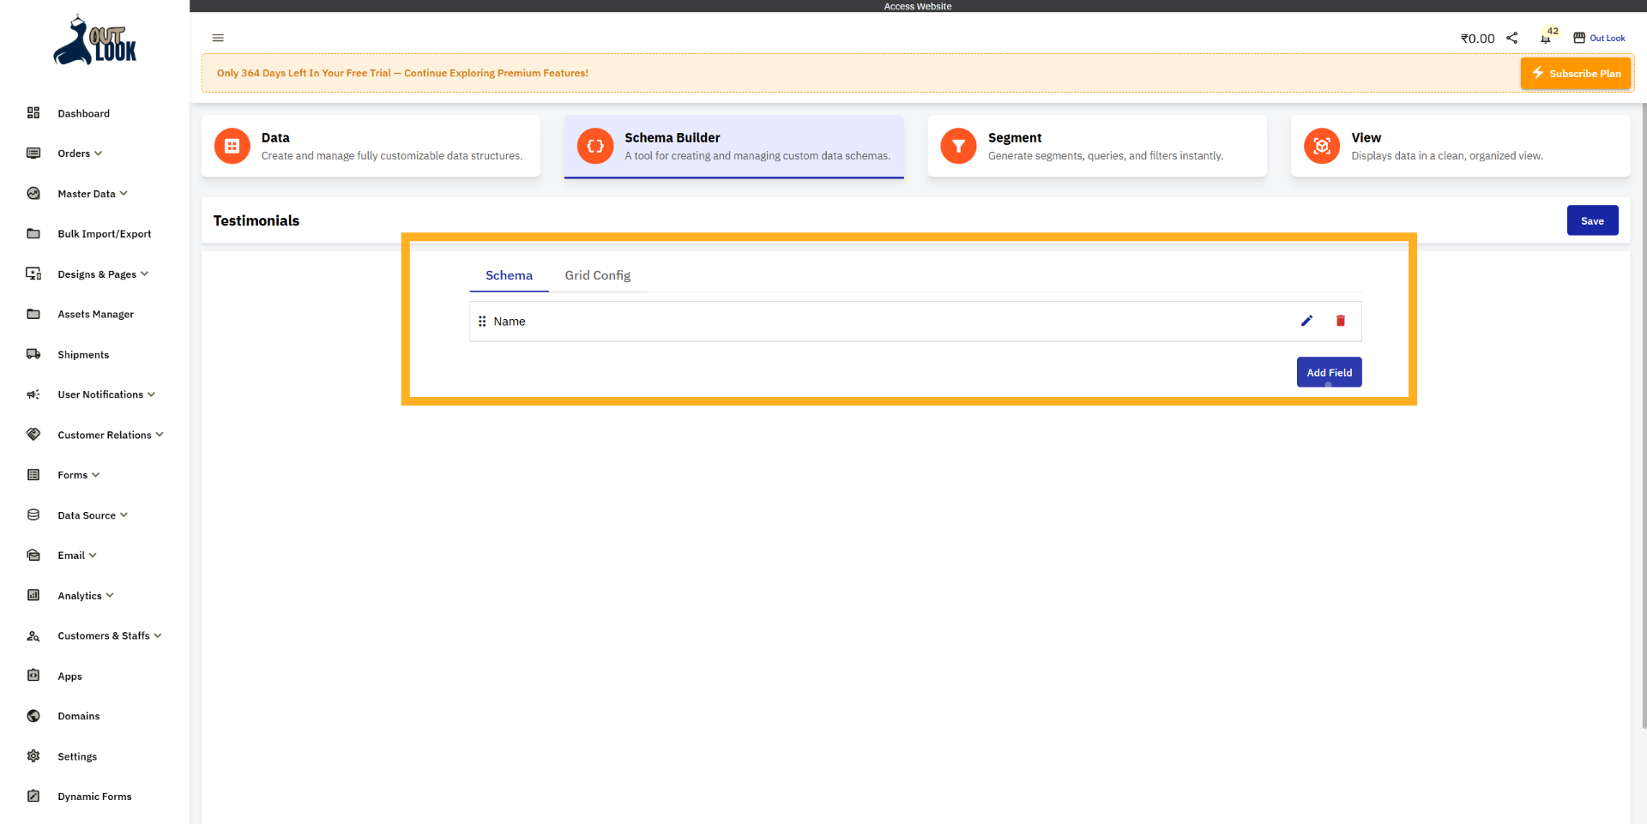Go to Dashboard in the sidebar

pos(84,113)
